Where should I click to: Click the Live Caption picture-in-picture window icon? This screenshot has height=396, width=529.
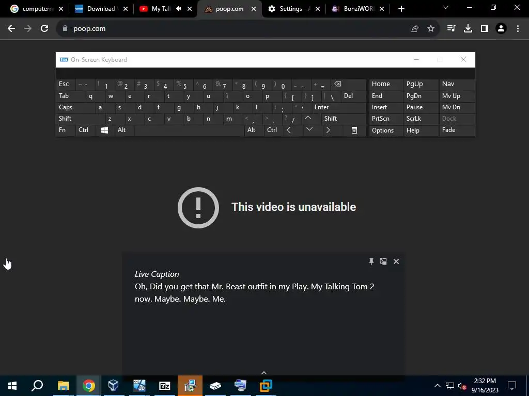coord(383,261)
